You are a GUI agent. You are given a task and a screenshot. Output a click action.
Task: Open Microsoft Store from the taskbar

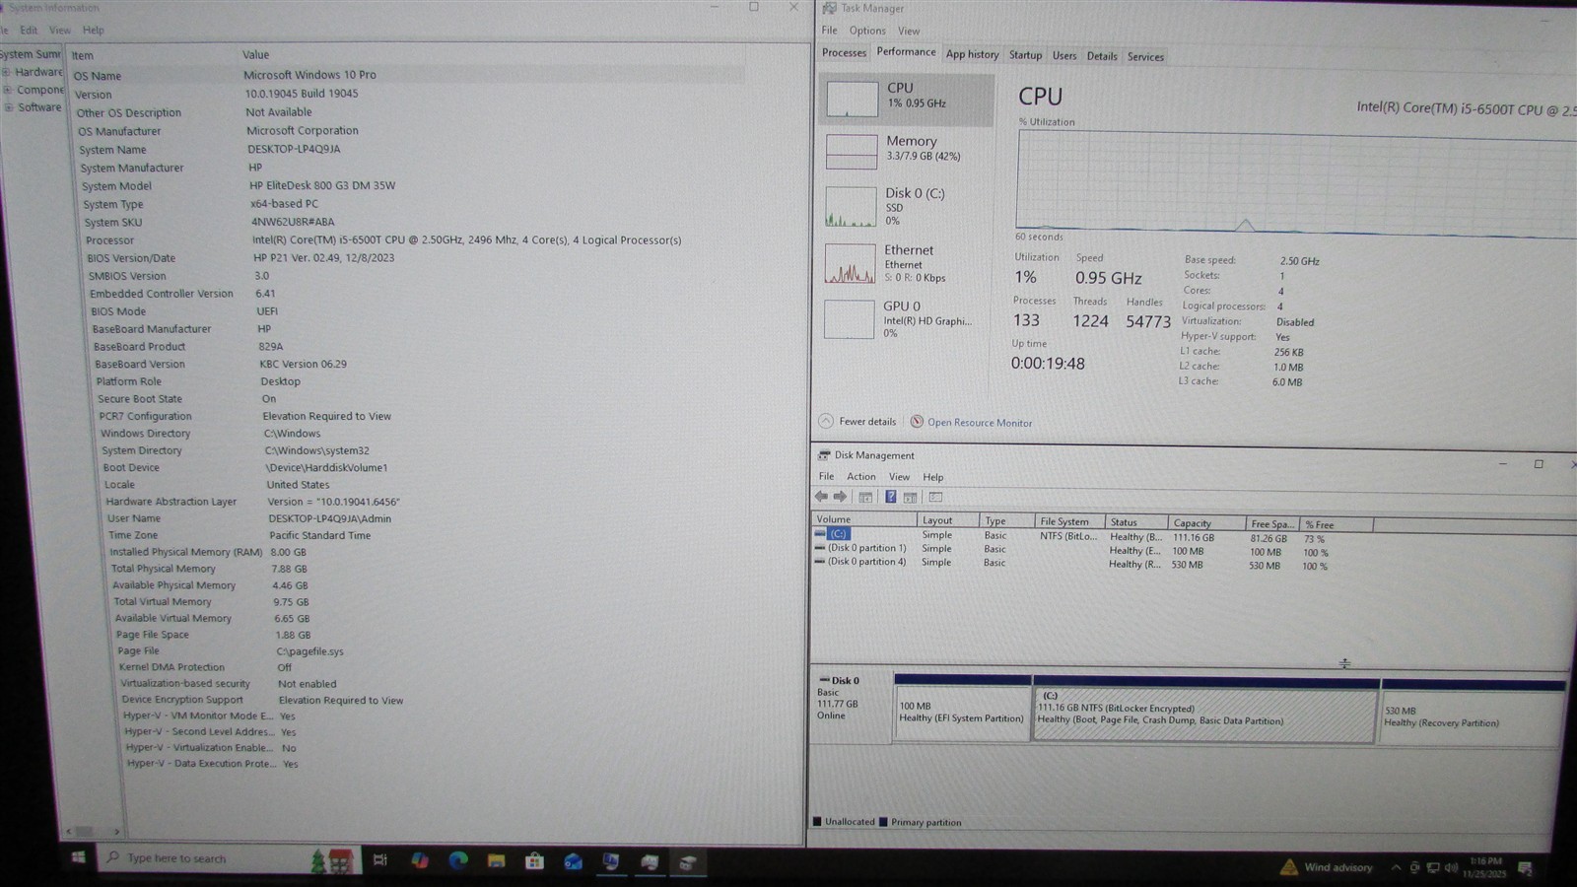point(534,861)
